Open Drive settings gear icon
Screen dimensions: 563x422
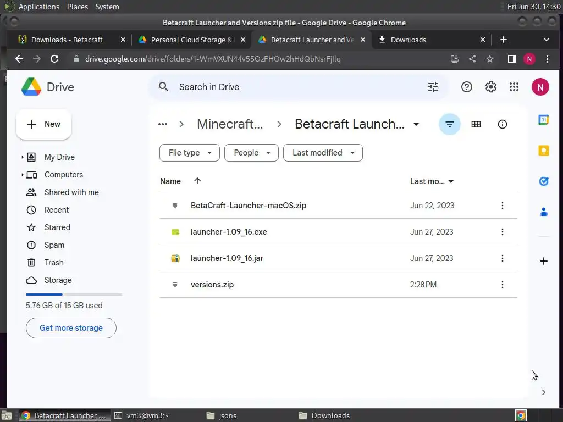pyautogui.click(x=490, y=87)
